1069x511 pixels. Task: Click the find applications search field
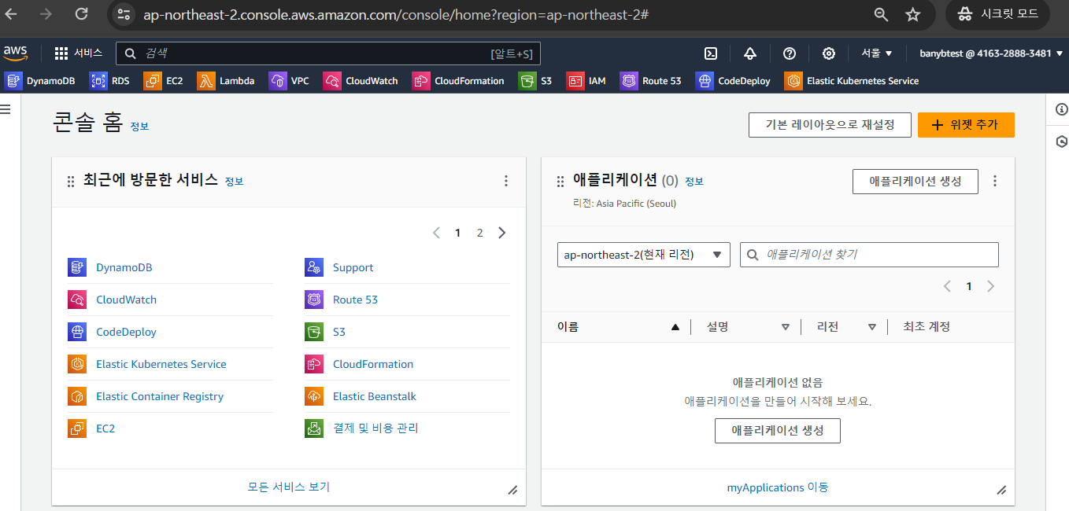tap(869, 255)
